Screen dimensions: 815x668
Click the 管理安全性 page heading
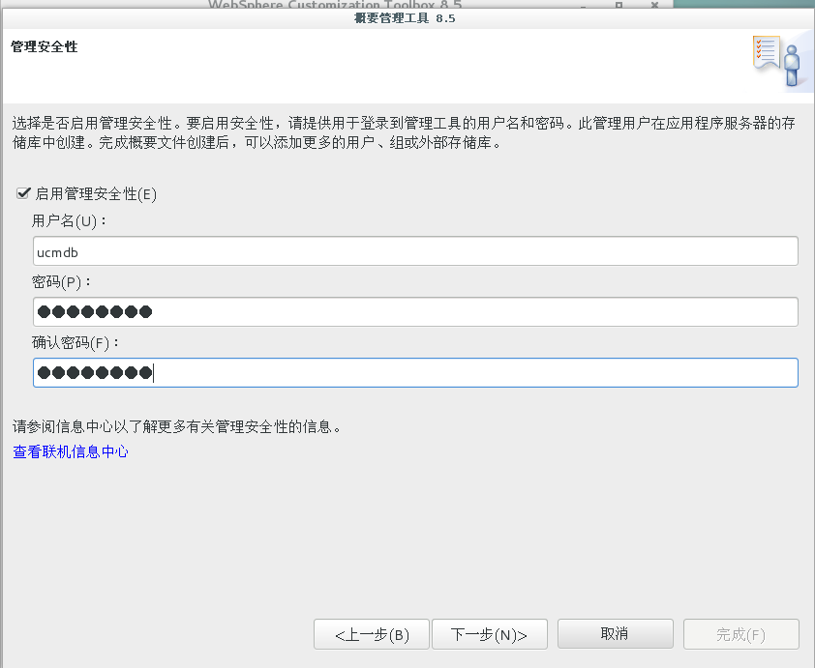click(43, 44)
